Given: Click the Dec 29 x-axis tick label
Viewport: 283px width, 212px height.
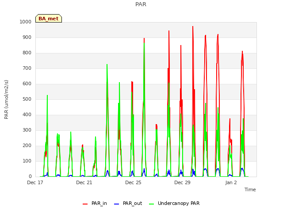Looking at the screenshot, I should click(x=182, y=182).
